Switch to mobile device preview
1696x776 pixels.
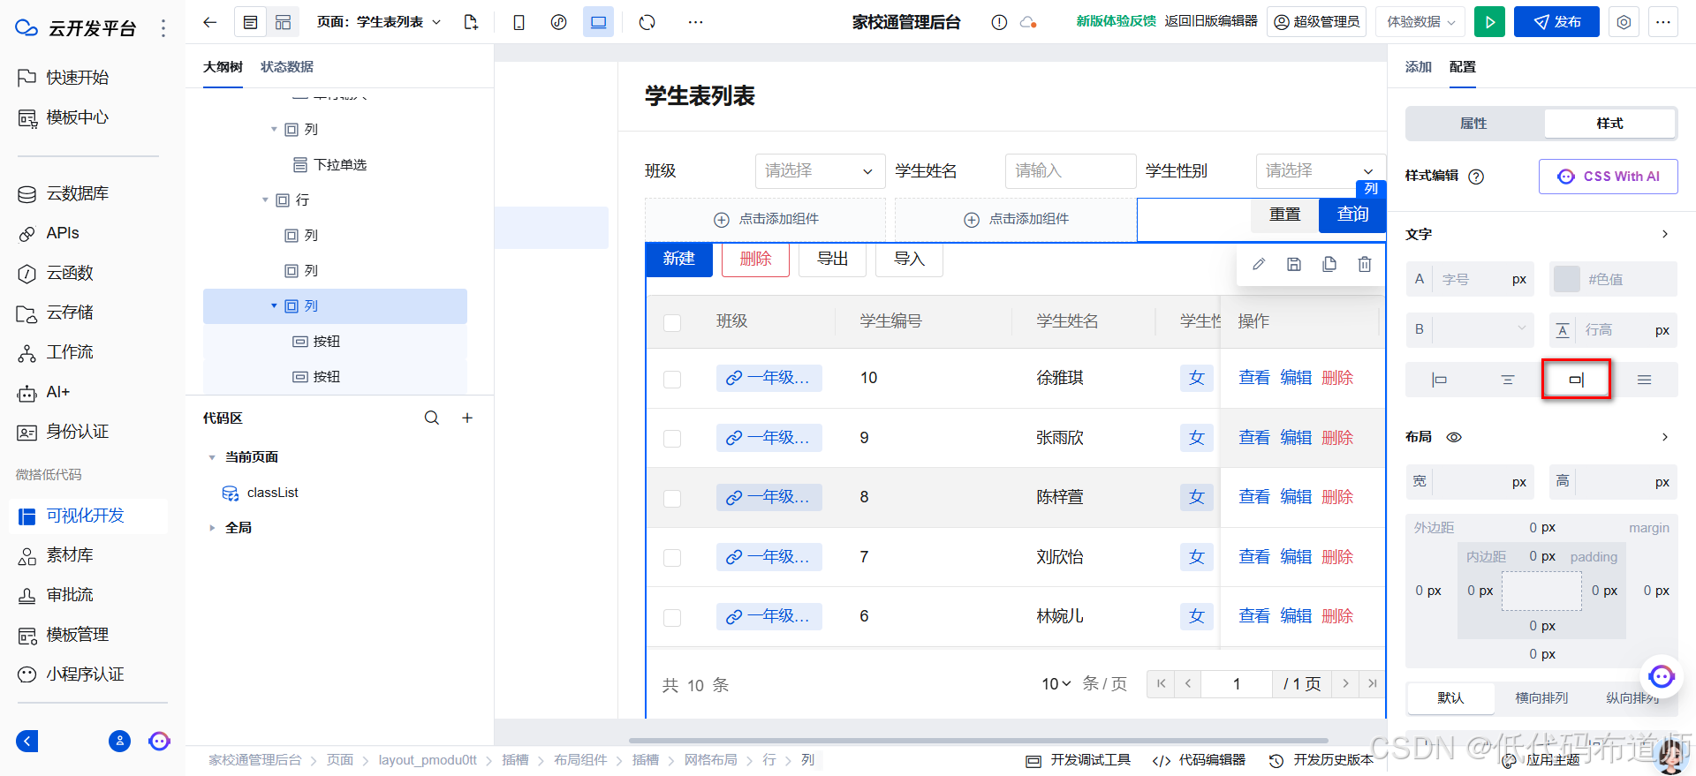[519, 22]
